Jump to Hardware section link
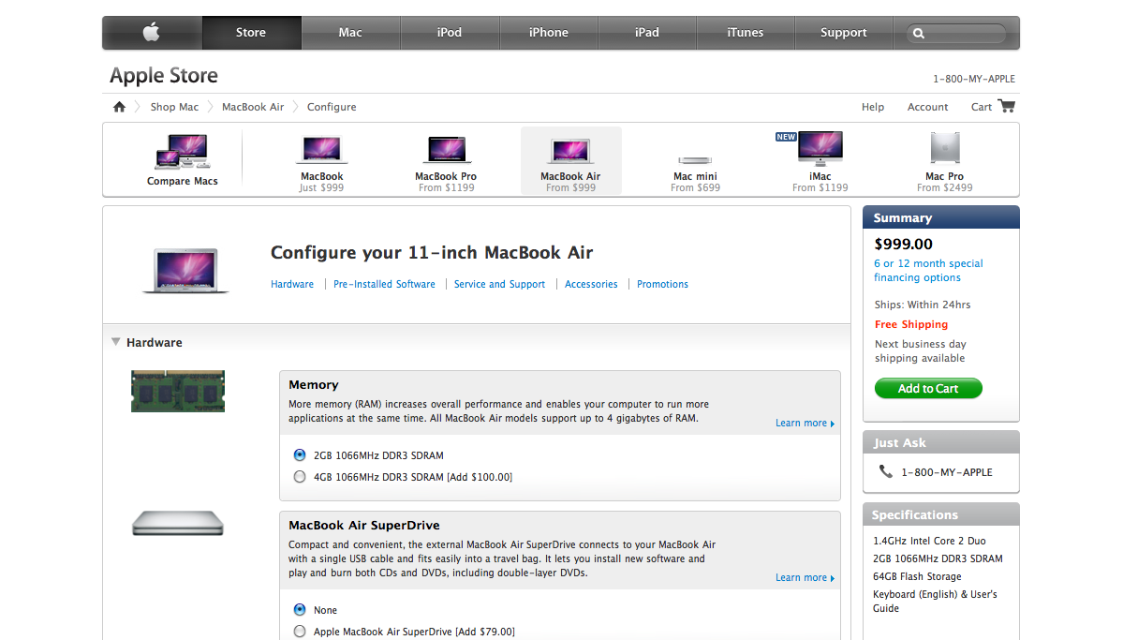Viewport: 1123px width, 640px height. click(x=292, y=284)
